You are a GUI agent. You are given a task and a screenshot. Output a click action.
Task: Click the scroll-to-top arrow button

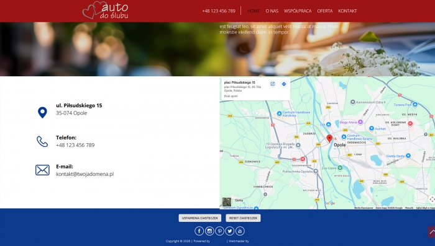431,232
